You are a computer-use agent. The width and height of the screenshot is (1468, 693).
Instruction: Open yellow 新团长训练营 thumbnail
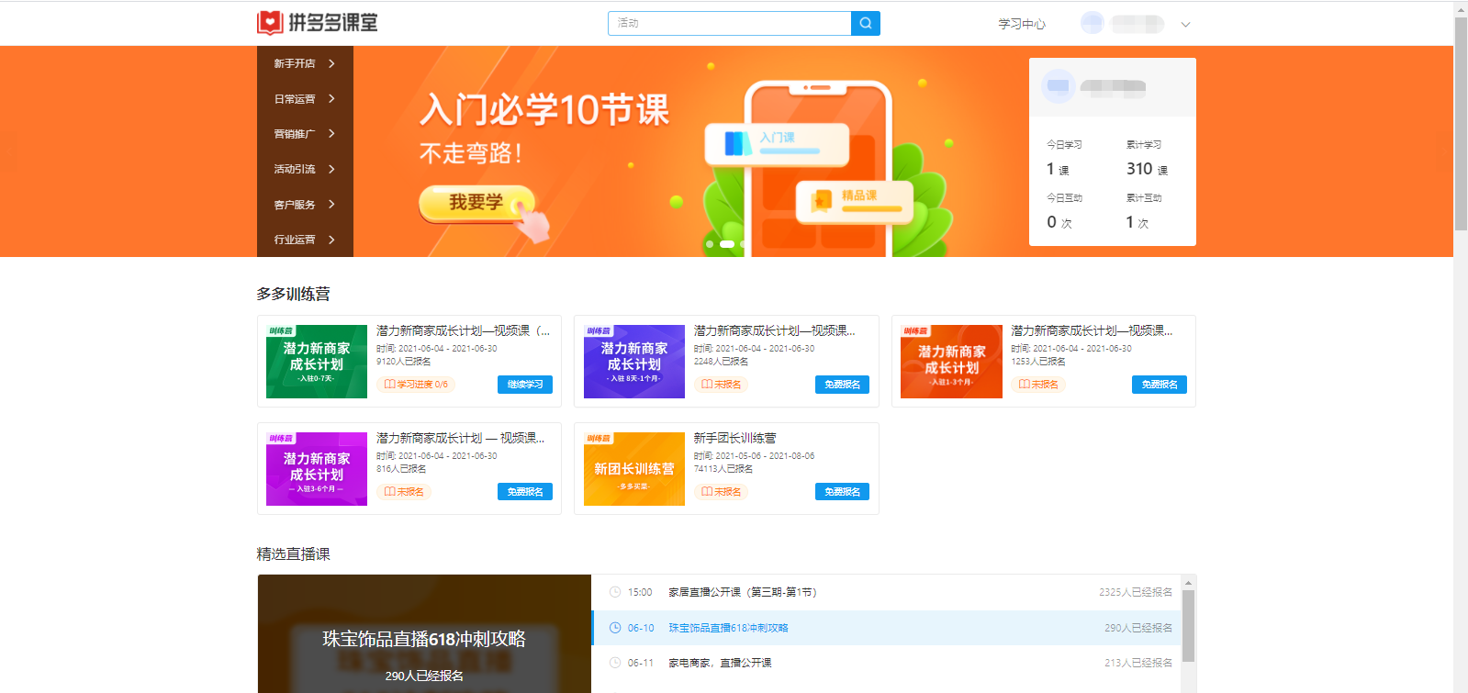tap(634, 469)
